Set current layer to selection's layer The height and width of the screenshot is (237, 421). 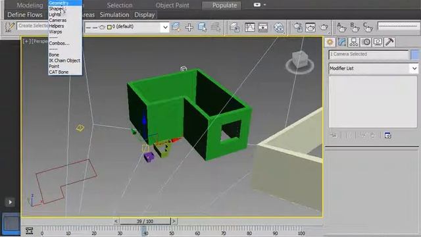[x=216, y=27]
